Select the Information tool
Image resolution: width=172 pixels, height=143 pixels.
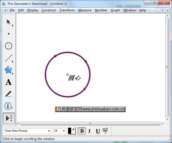pos(8,106)
